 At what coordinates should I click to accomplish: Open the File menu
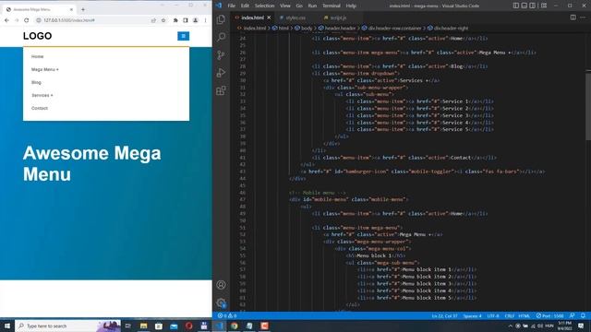(232, 6)
